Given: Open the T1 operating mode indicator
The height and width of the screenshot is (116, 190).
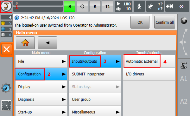Looking at the screenshot, I should [108, 6].
